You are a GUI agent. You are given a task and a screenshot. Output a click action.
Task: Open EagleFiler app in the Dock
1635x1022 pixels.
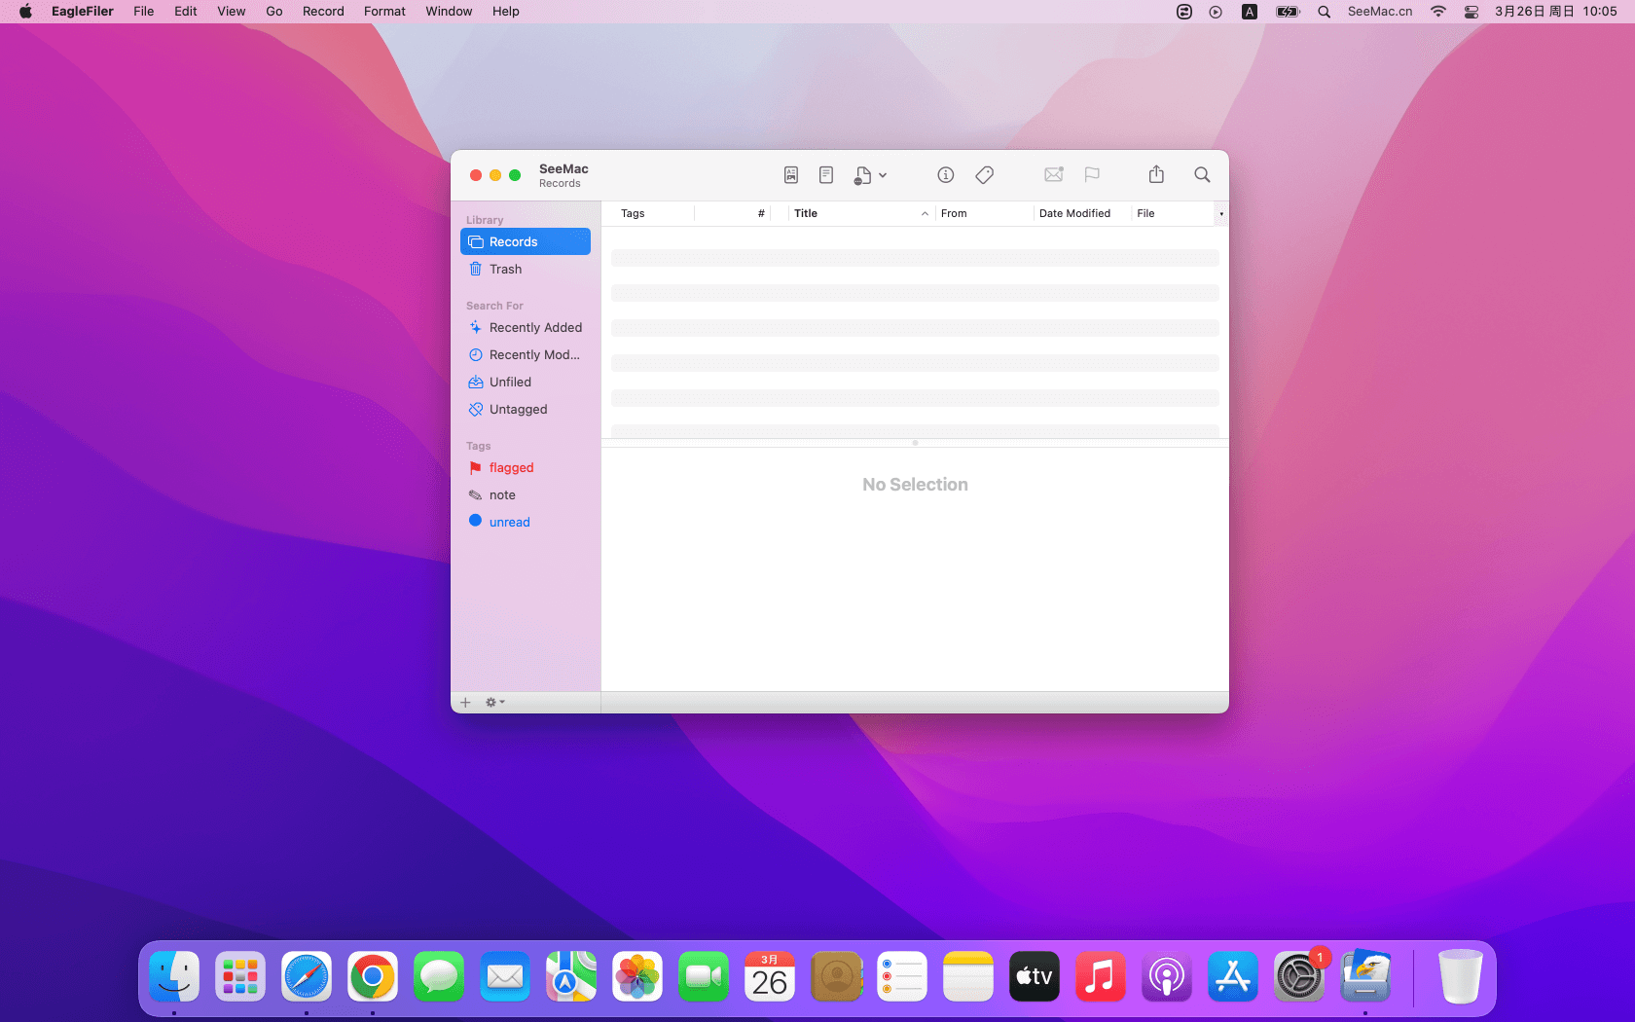tap(1365, 977)
